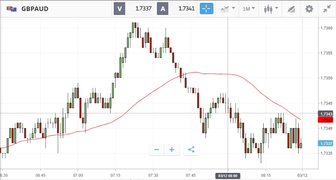Click the V sell price 1.7337 button

(x=134, y=9)
